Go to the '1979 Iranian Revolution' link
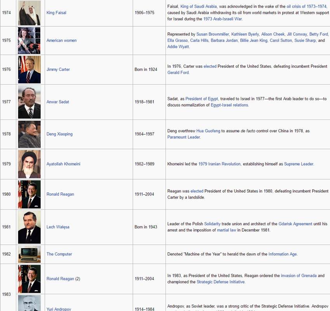The height and width of the screenshot is (311, 330). click(219, 164)
